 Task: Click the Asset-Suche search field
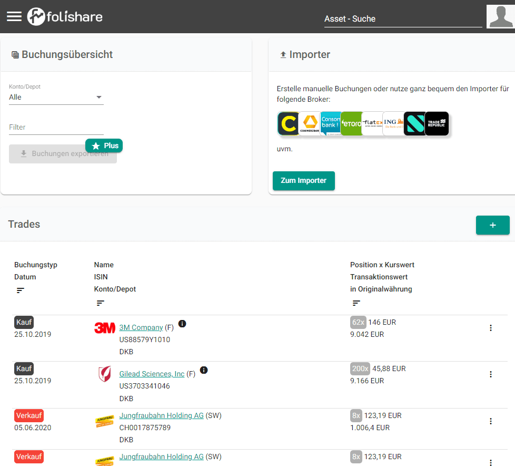(403, 19)
